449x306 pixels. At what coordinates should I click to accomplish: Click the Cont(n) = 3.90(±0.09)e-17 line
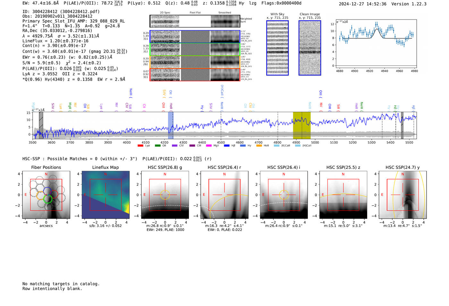tap(54, 46)
